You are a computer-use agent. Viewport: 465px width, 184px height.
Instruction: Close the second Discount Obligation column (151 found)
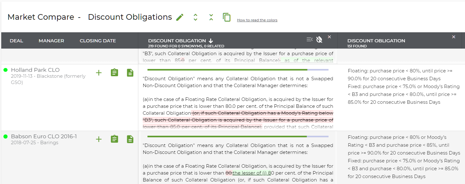click(454, 37)
